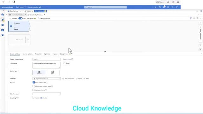This screenshot has height=114, width=203.
Task: Click Validate all in the toolbar
Action: tap(29, 11)
